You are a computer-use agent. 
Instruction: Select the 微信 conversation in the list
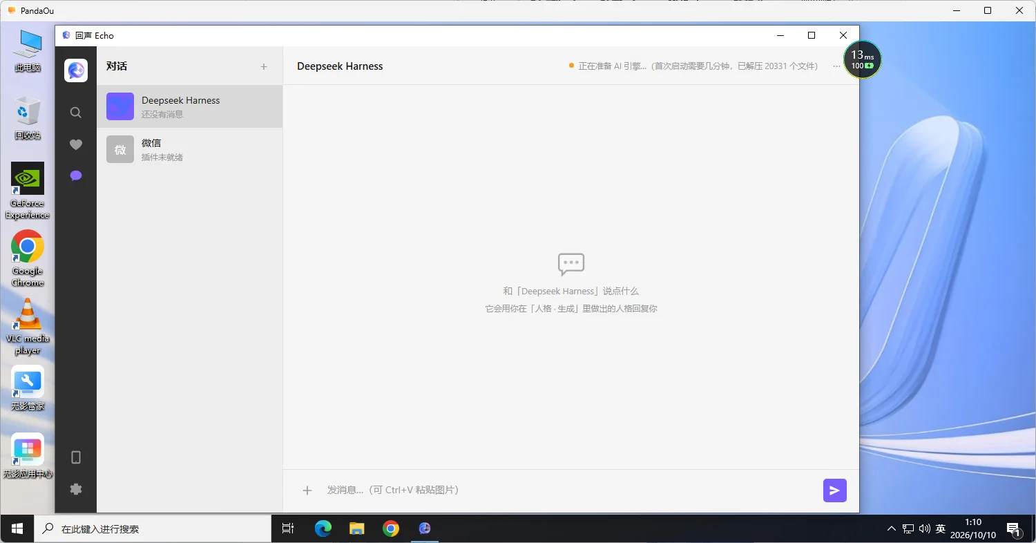point(190,149)
